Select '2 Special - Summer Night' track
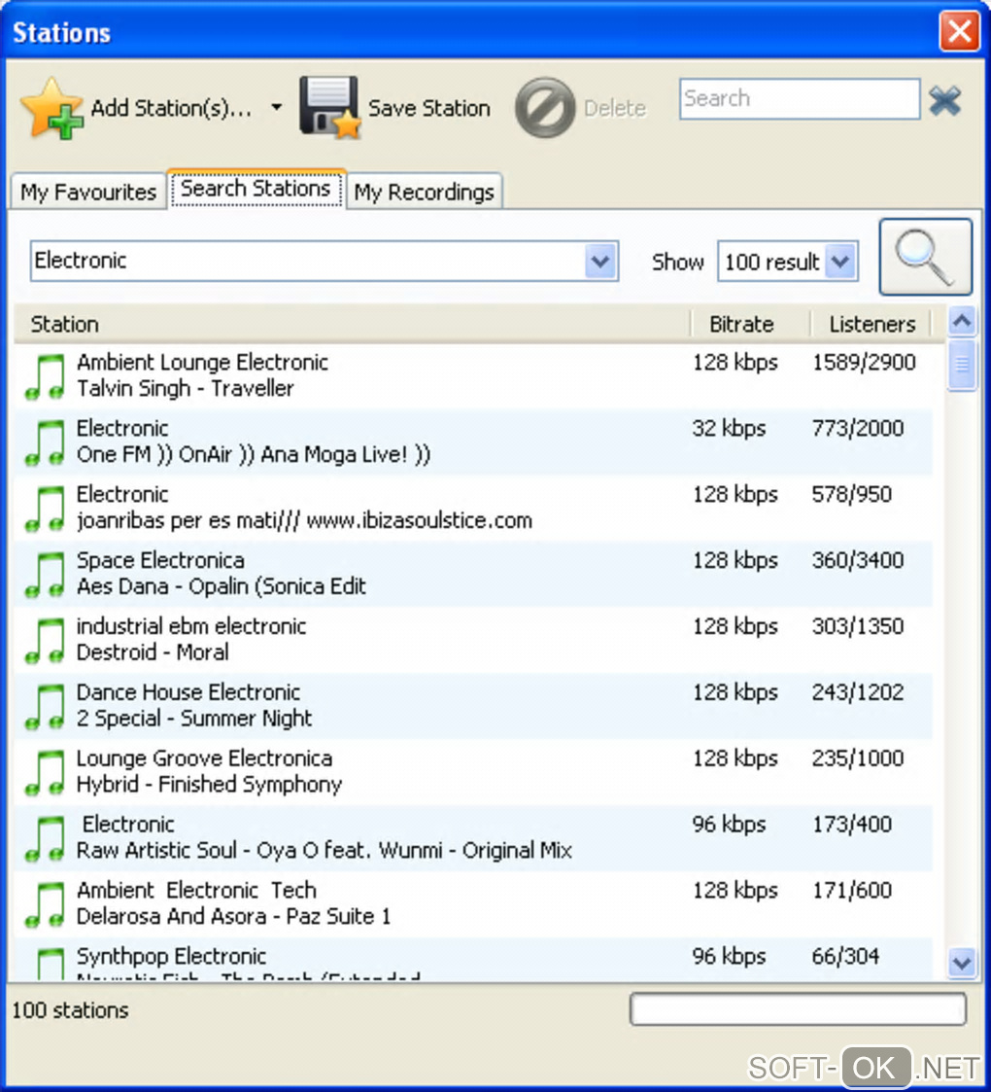The height and width of the screenshot is (1092, 991). point(194,718)
